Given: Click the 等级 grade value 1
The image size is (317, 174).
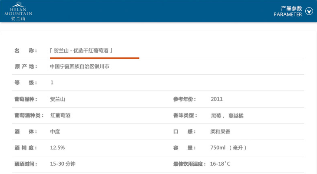Looking at the screenshot, I should [52, 83].
